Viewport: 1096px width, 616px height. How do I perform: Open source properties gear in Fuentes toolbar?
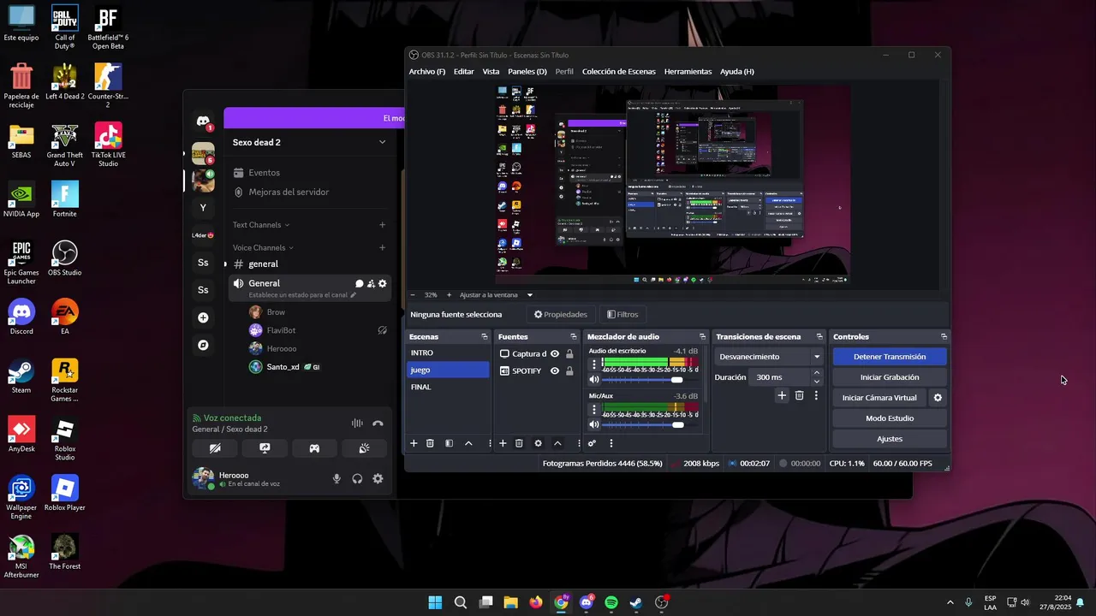[538, 443]
